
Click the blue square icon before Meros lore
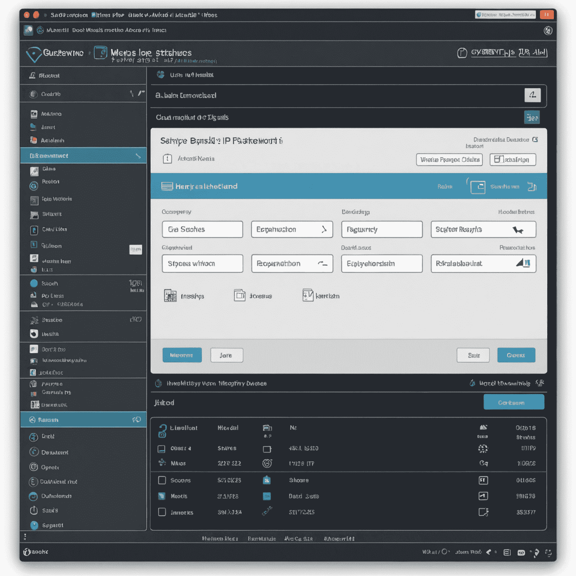pos(100,52)
